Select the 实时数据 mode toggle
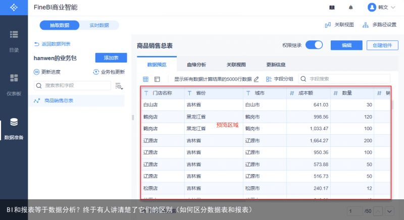The height and width of the screenshot is (220, 404). (x=99, y=25)
